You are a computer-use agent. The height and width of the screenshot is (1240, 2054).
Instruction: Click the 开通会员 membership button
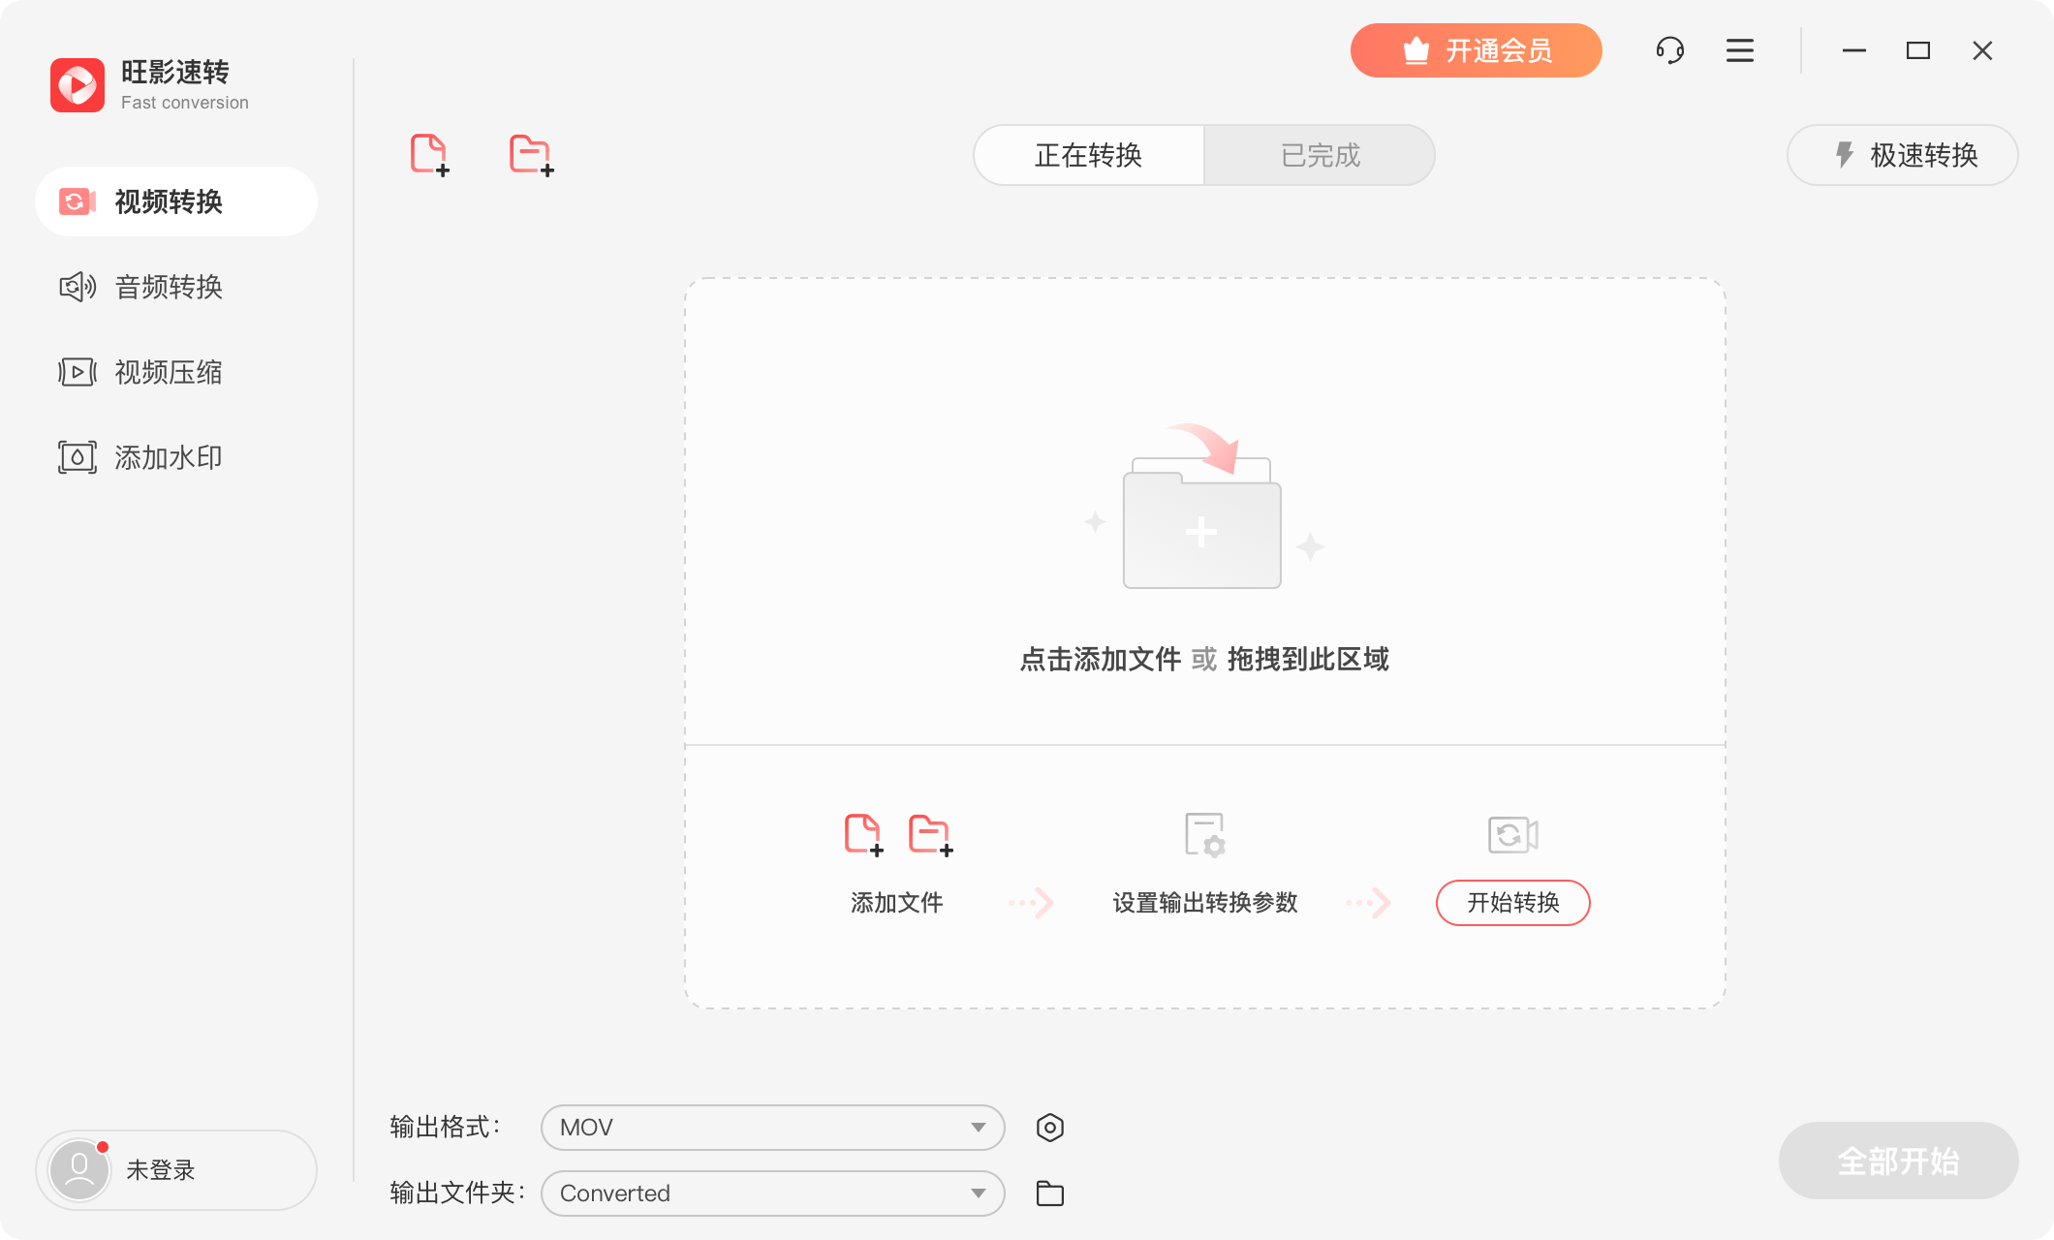(1476, 50)
